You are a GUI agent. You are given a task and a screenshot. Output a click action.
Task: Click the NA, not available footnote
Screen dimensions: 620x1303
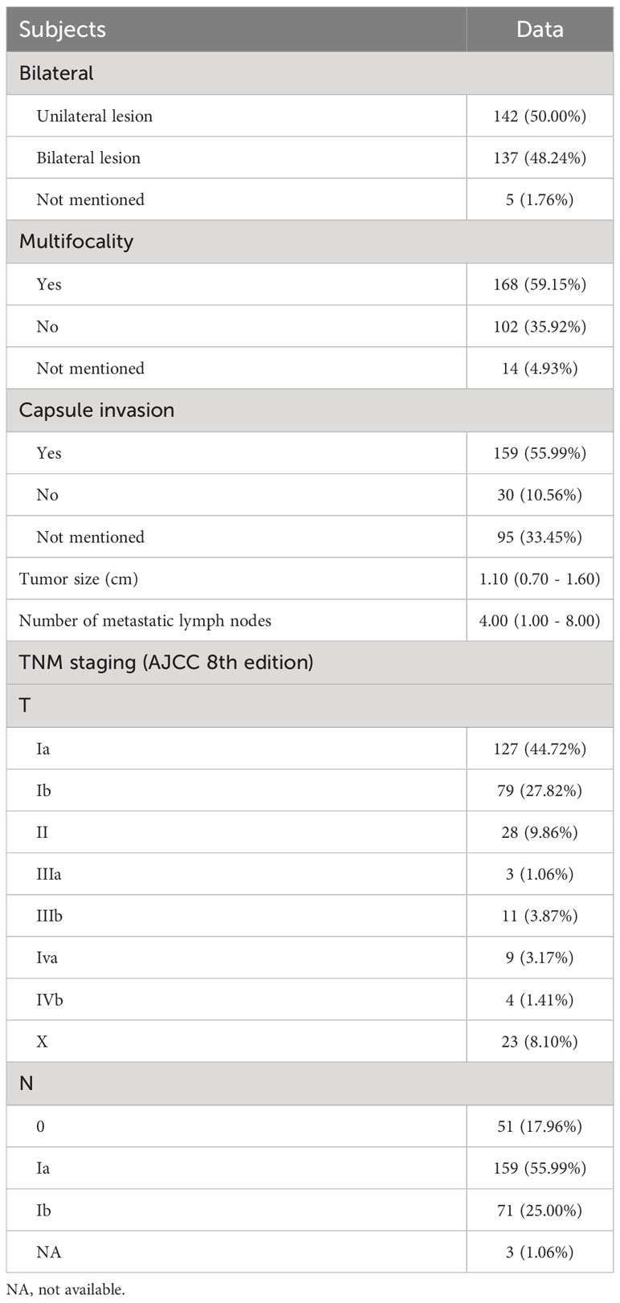point(65,1289)
